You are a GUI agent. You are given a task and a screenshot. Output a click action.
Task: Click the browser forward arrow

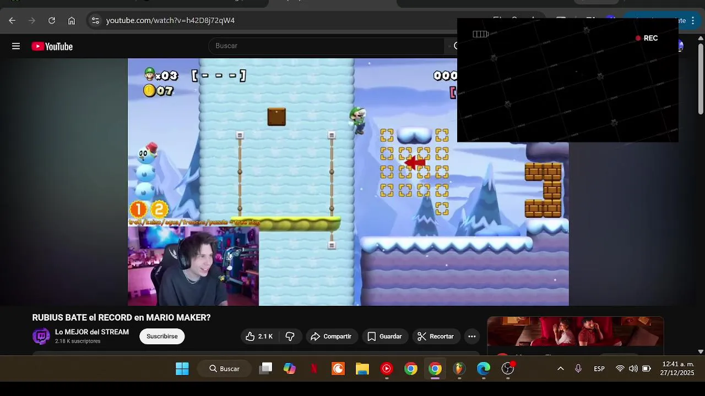[32, 20]
